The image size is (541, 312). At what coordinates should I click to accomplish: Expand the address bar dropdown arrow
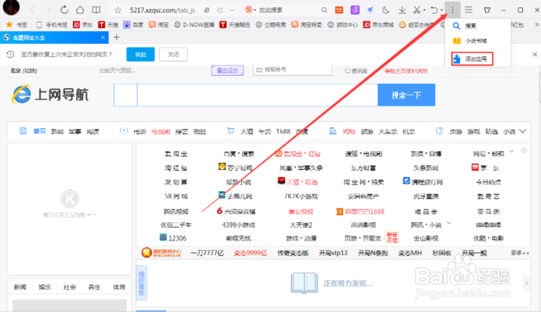tap(232, 10)
